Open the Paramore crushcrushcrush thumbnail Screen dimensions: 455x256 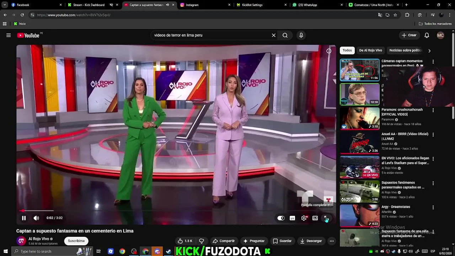point(360,118)
